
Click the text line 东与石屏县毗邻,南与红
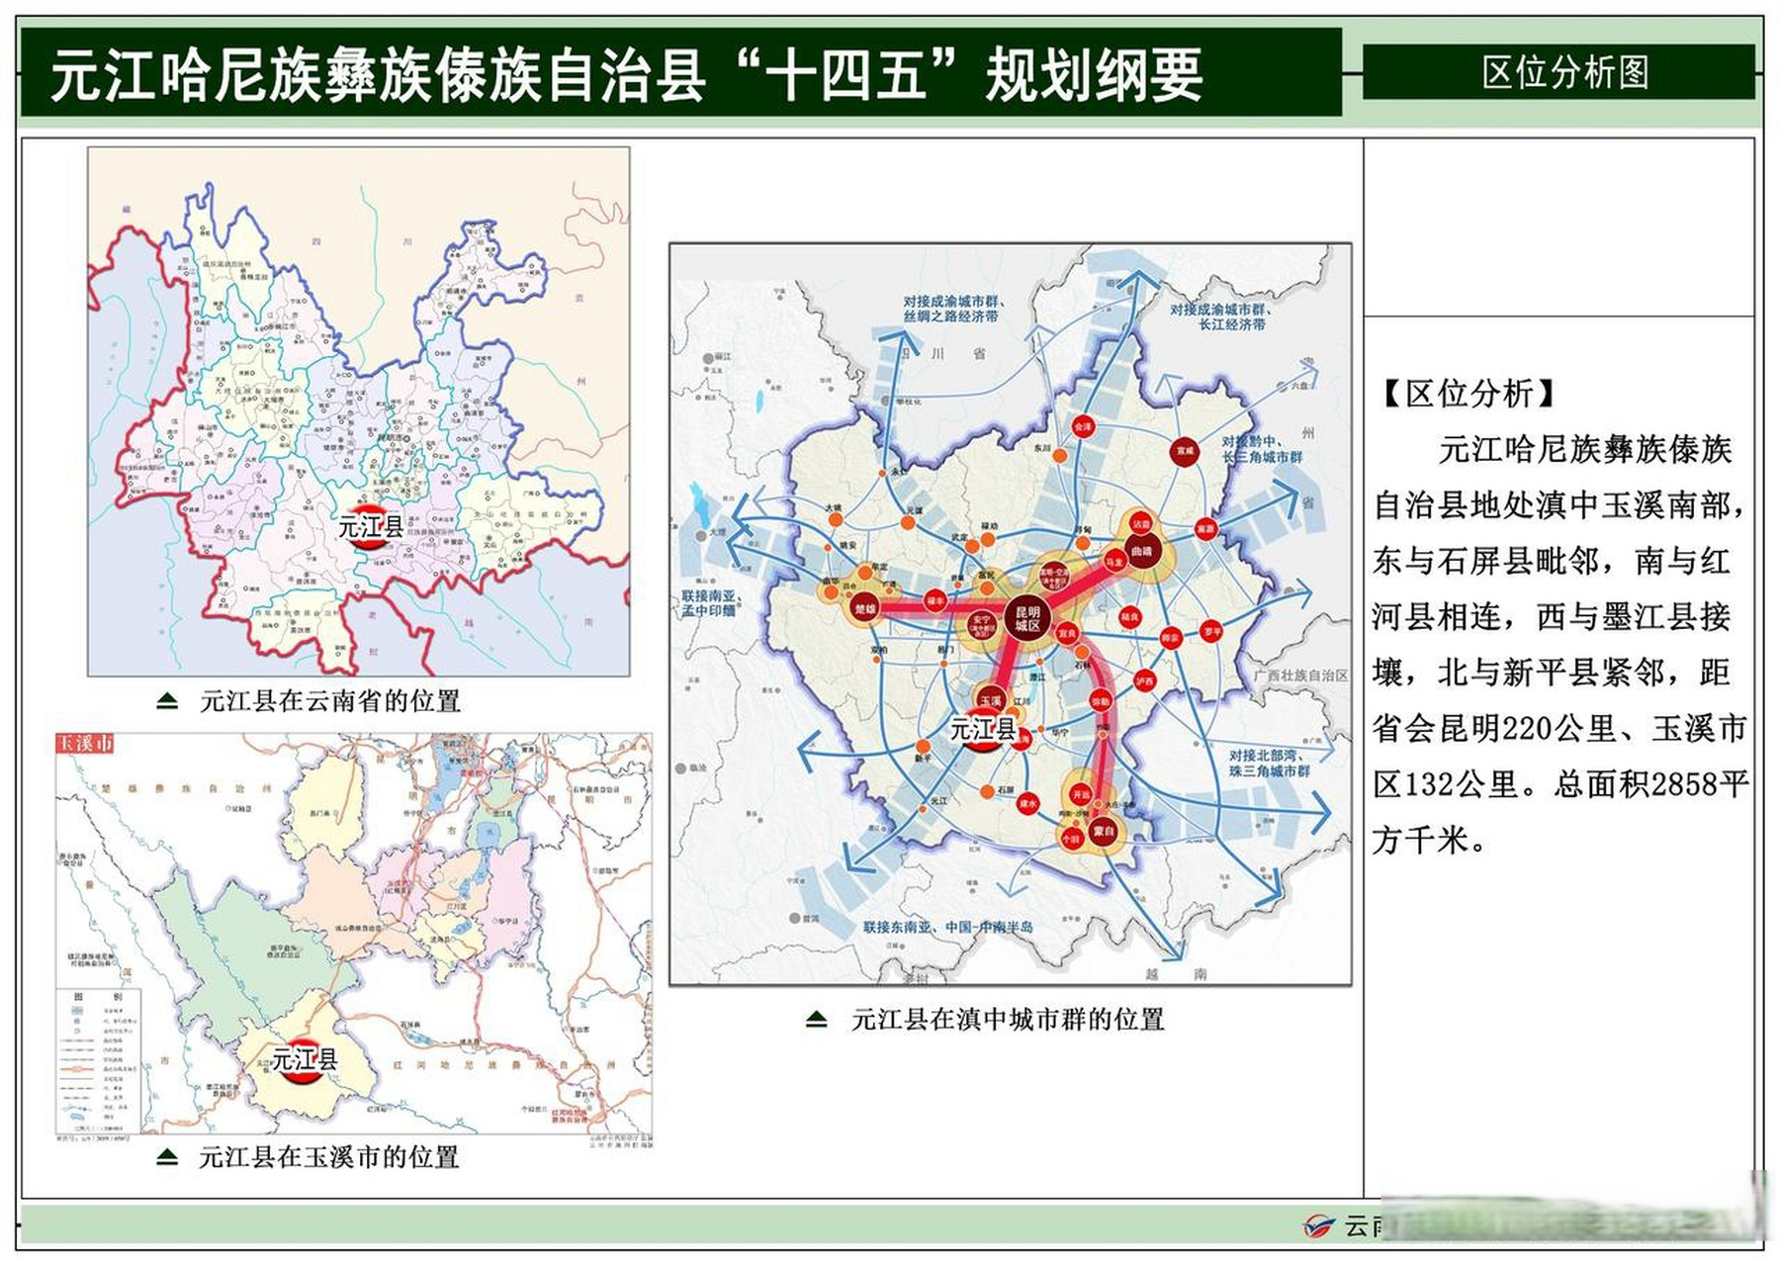click(1552, 561)
